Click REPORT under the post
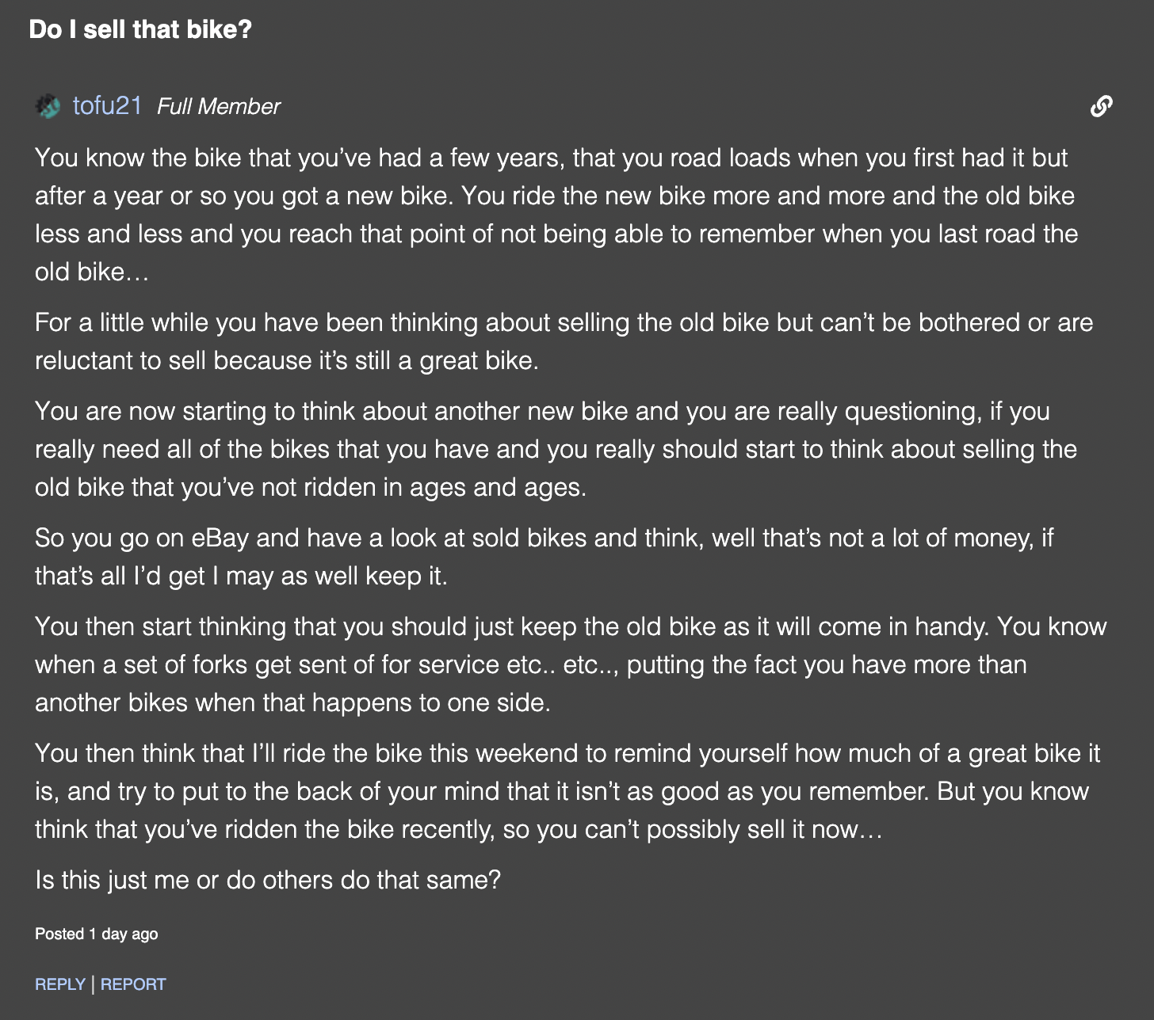 pos(133,984)
